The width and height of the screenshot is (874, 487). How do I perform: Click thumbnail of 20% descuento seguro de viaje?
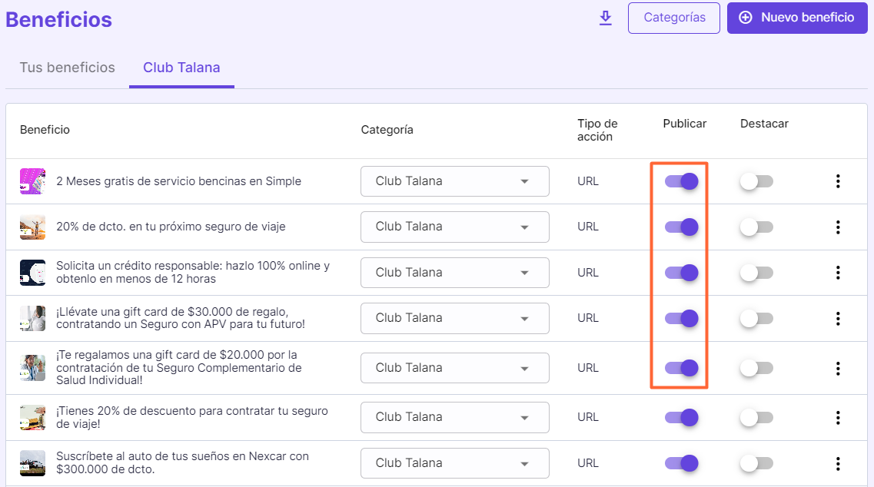(32, 417)
